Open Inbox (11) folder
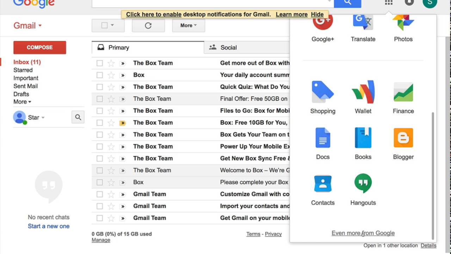The image size is (451, 254). (x=27, y=62)
